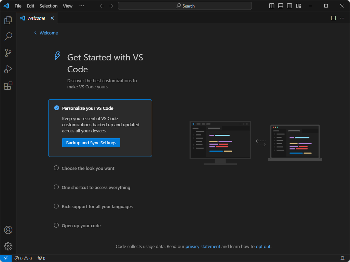Click the ports forwarded status indicator
The image size is (350, 262).
[x=41, y=258]
